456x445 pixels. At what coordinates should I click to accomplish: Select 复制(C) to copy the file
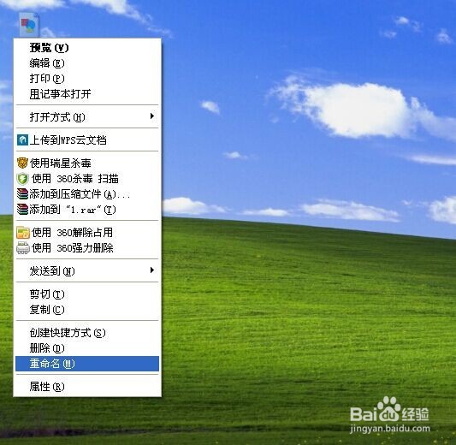pos(87,310)
